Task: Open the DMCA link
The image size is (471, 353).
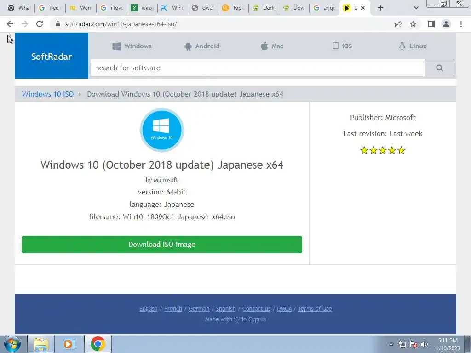Action: pyautogui.click(x=284, y=308)
